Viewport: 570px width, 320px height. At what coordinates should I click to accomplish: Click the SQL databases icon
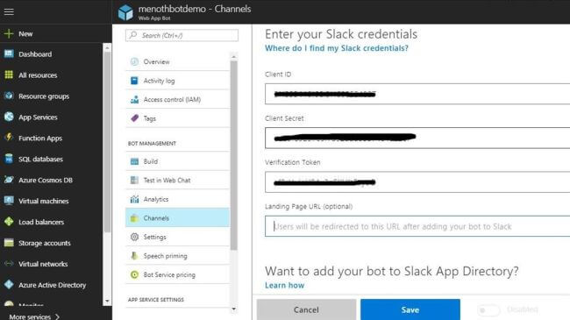click(x=9, y=159)
